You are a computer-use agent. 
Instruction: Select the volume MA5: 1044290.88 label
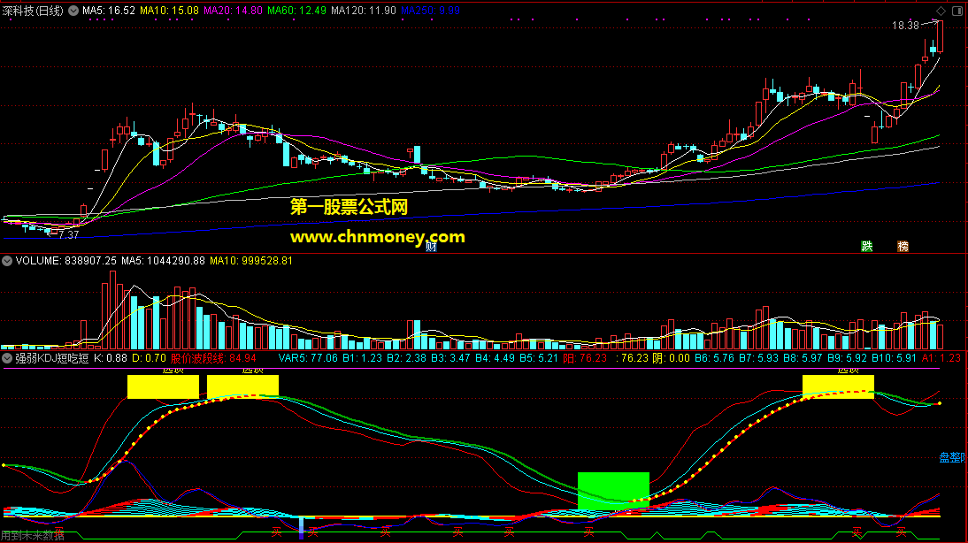coord(163,261)
